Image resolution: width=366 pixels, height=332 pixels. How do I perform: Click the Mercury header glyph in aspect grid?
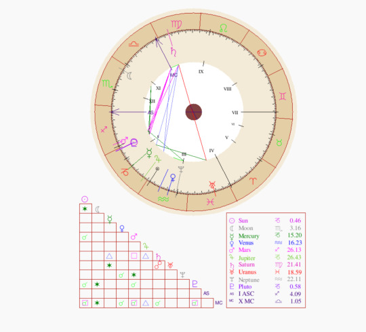tap(110, 219)
